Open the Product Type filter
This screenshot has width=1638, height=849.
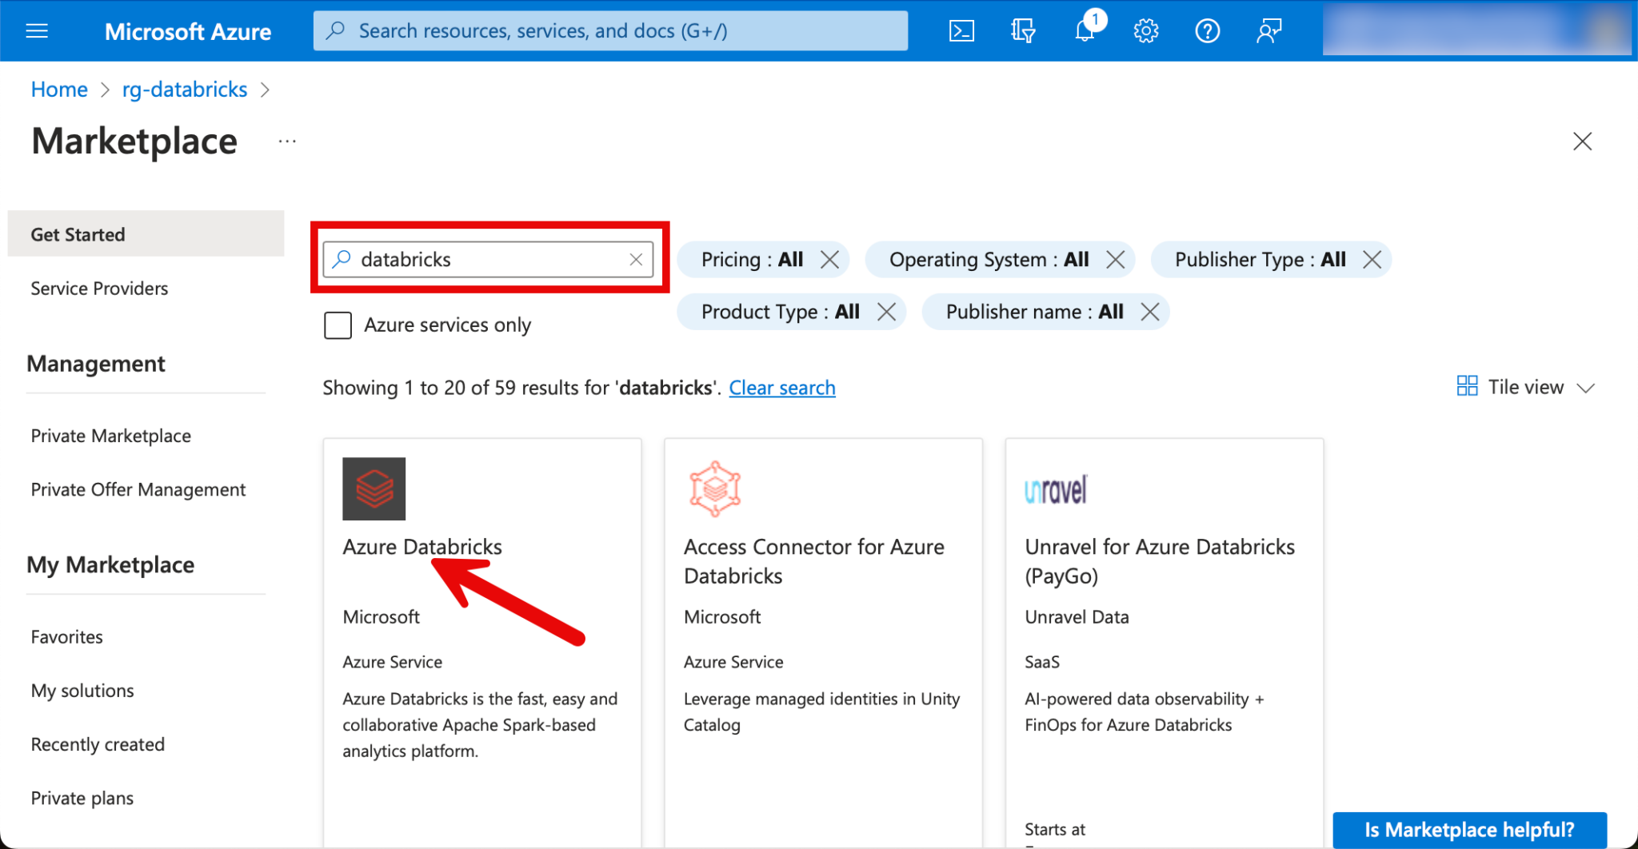click(x=780, y=312)
